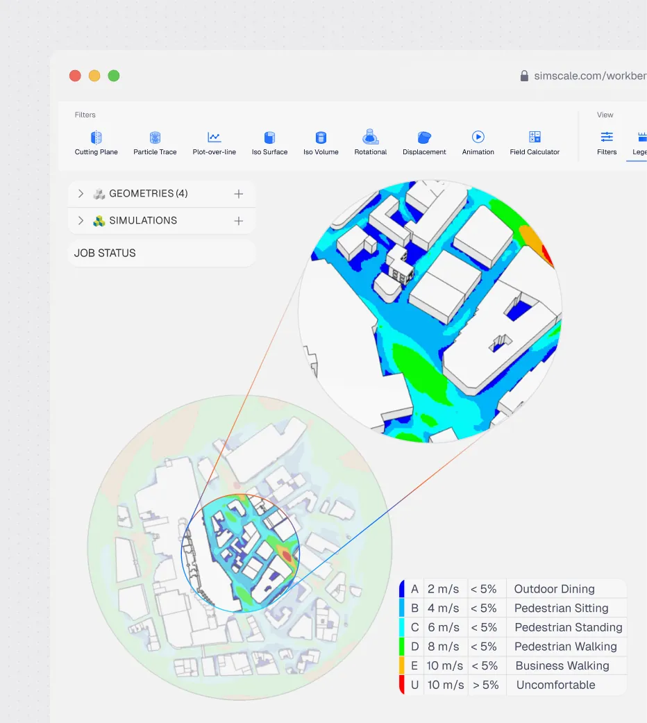Toggle the Legend view option
Image resolution: width=647 pixels, height=723 pixels.
click(639, 143)
